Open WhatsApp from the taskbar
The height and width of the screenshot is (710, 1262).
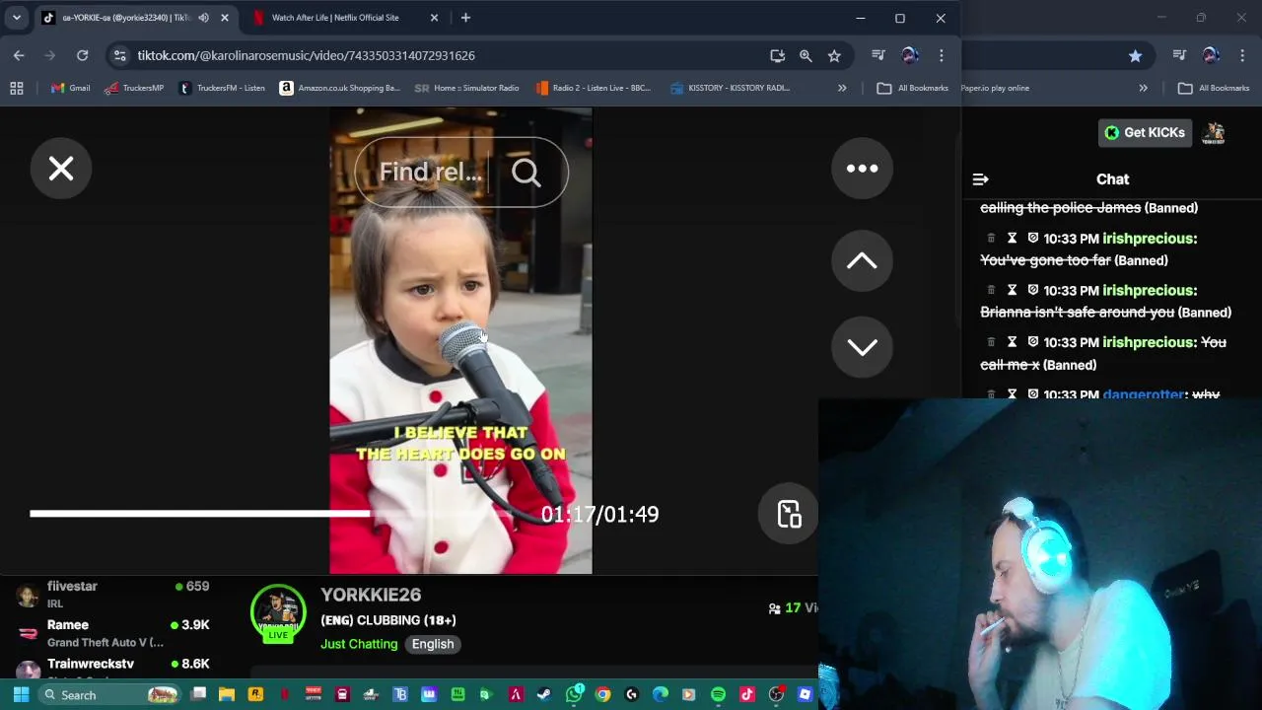coord(574,694)
